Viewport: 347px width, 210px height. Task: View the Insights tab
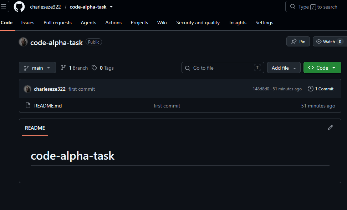pyautogui.click(x=238, y=22)
